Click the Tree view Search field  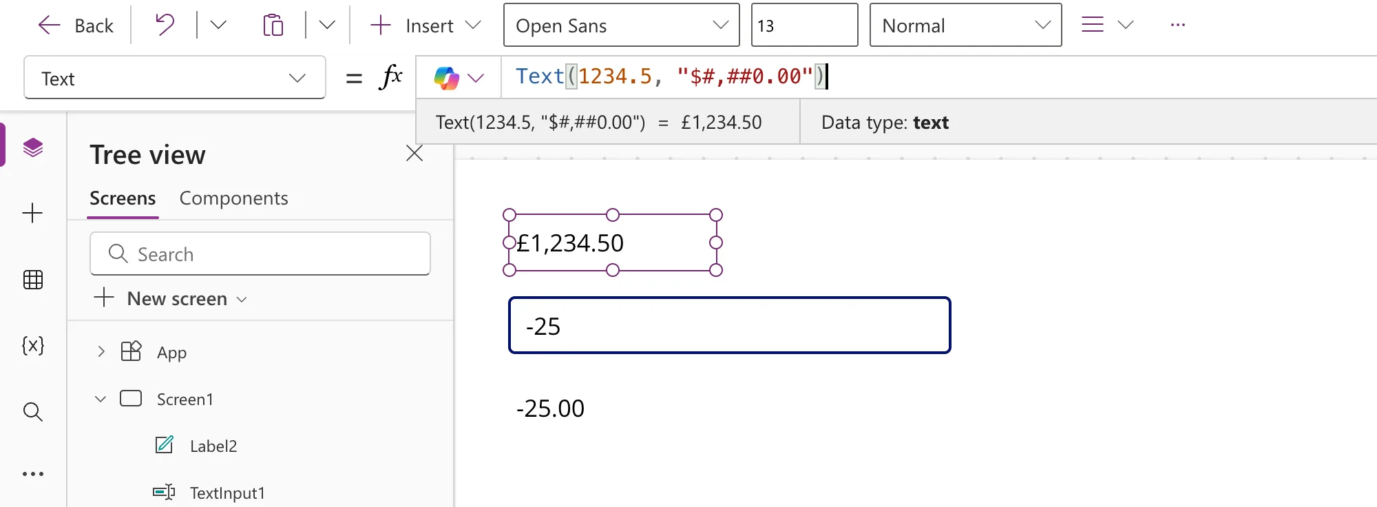(260, 253)
